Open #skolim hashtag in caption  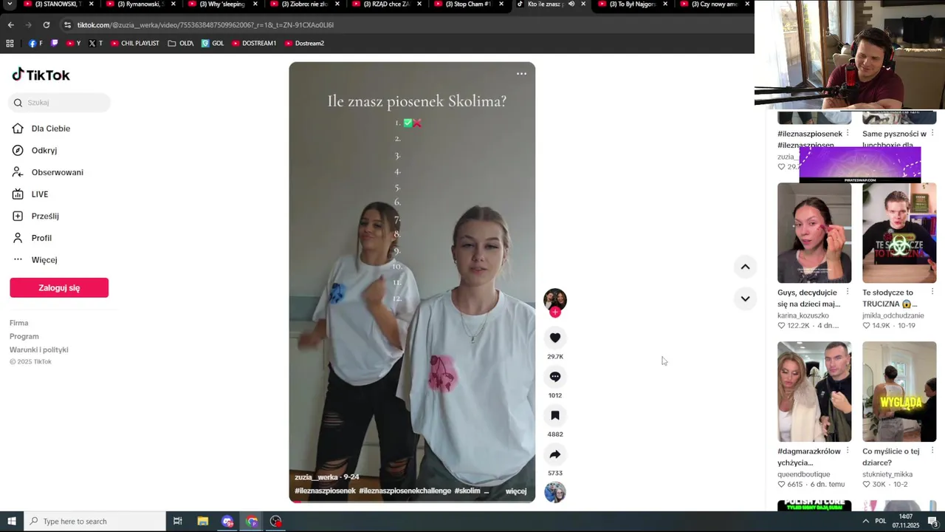pyautogui.click(x=467, y=491)
